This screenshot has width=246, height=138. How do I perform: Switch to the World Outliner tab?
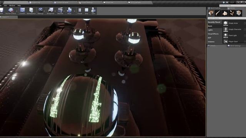(215, 8)
